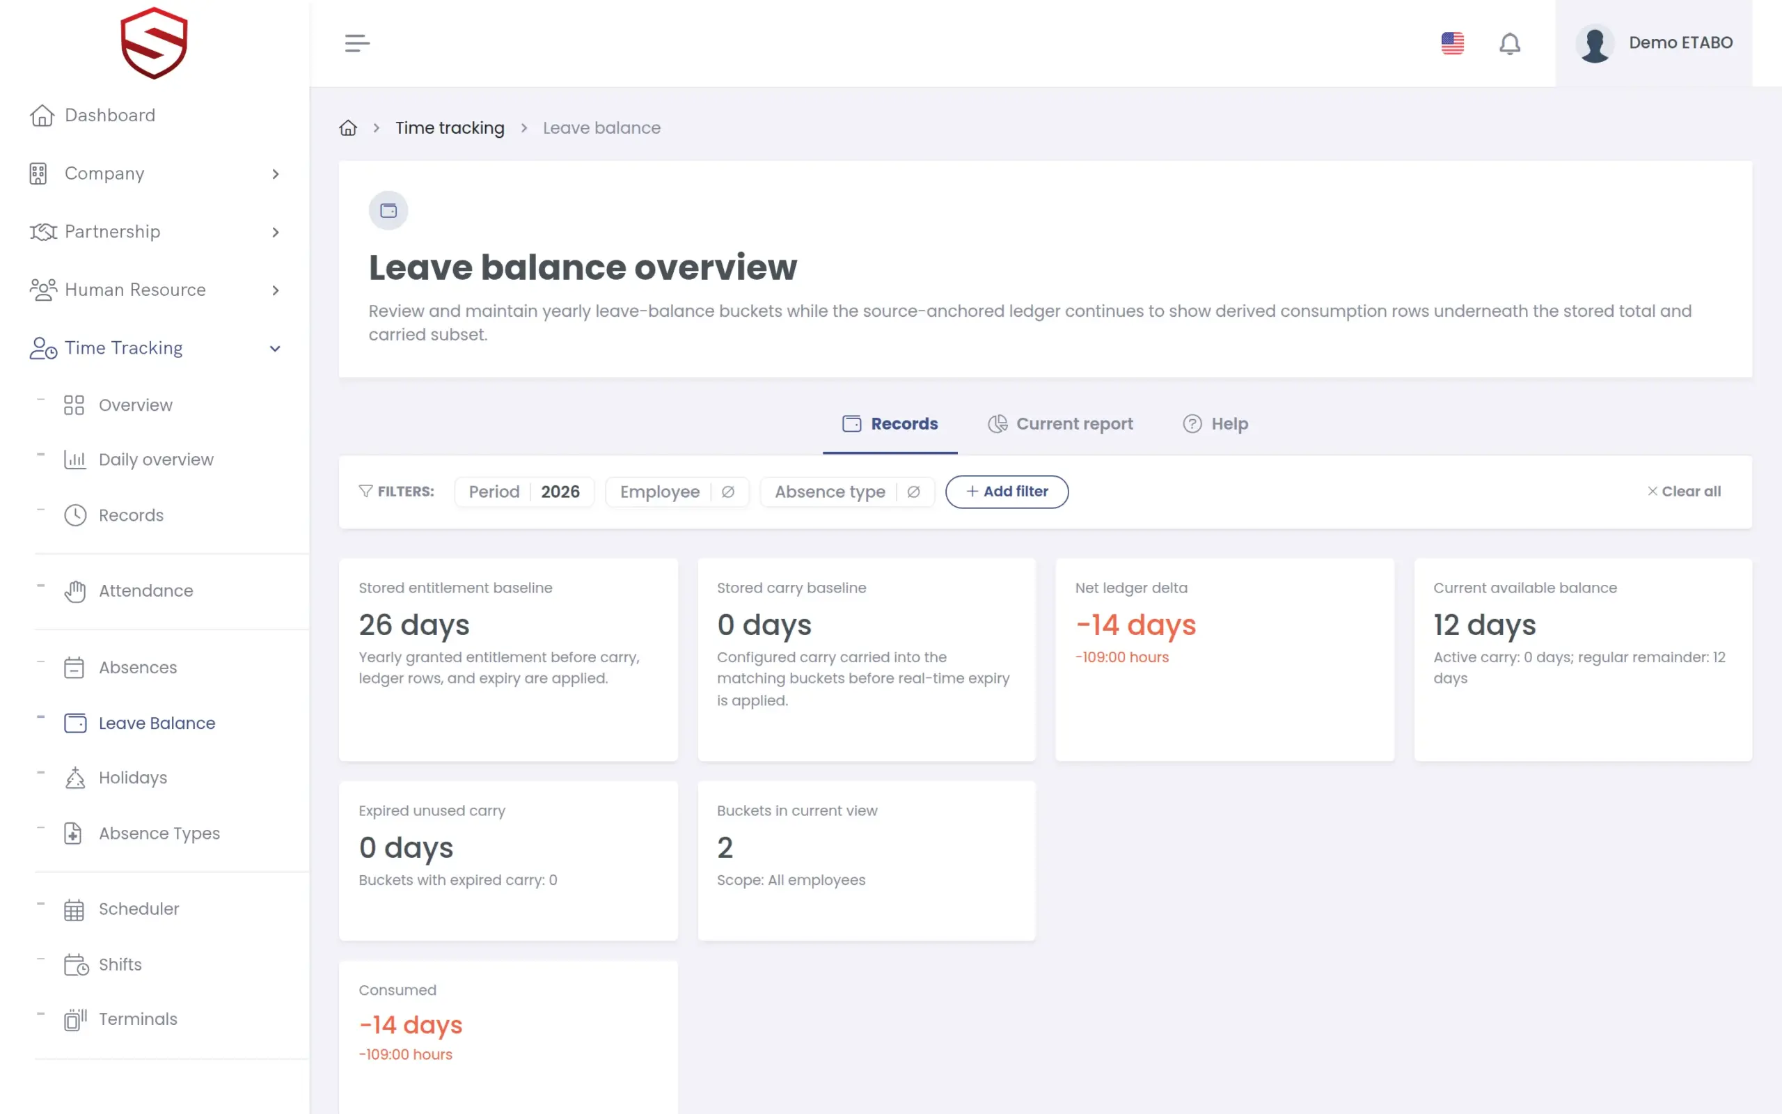Click the Time Tracking user-clock icon
Image resolution: width=1782 pixels, height=1114 pixels.
pyautogui.click(x=42, y=347)
